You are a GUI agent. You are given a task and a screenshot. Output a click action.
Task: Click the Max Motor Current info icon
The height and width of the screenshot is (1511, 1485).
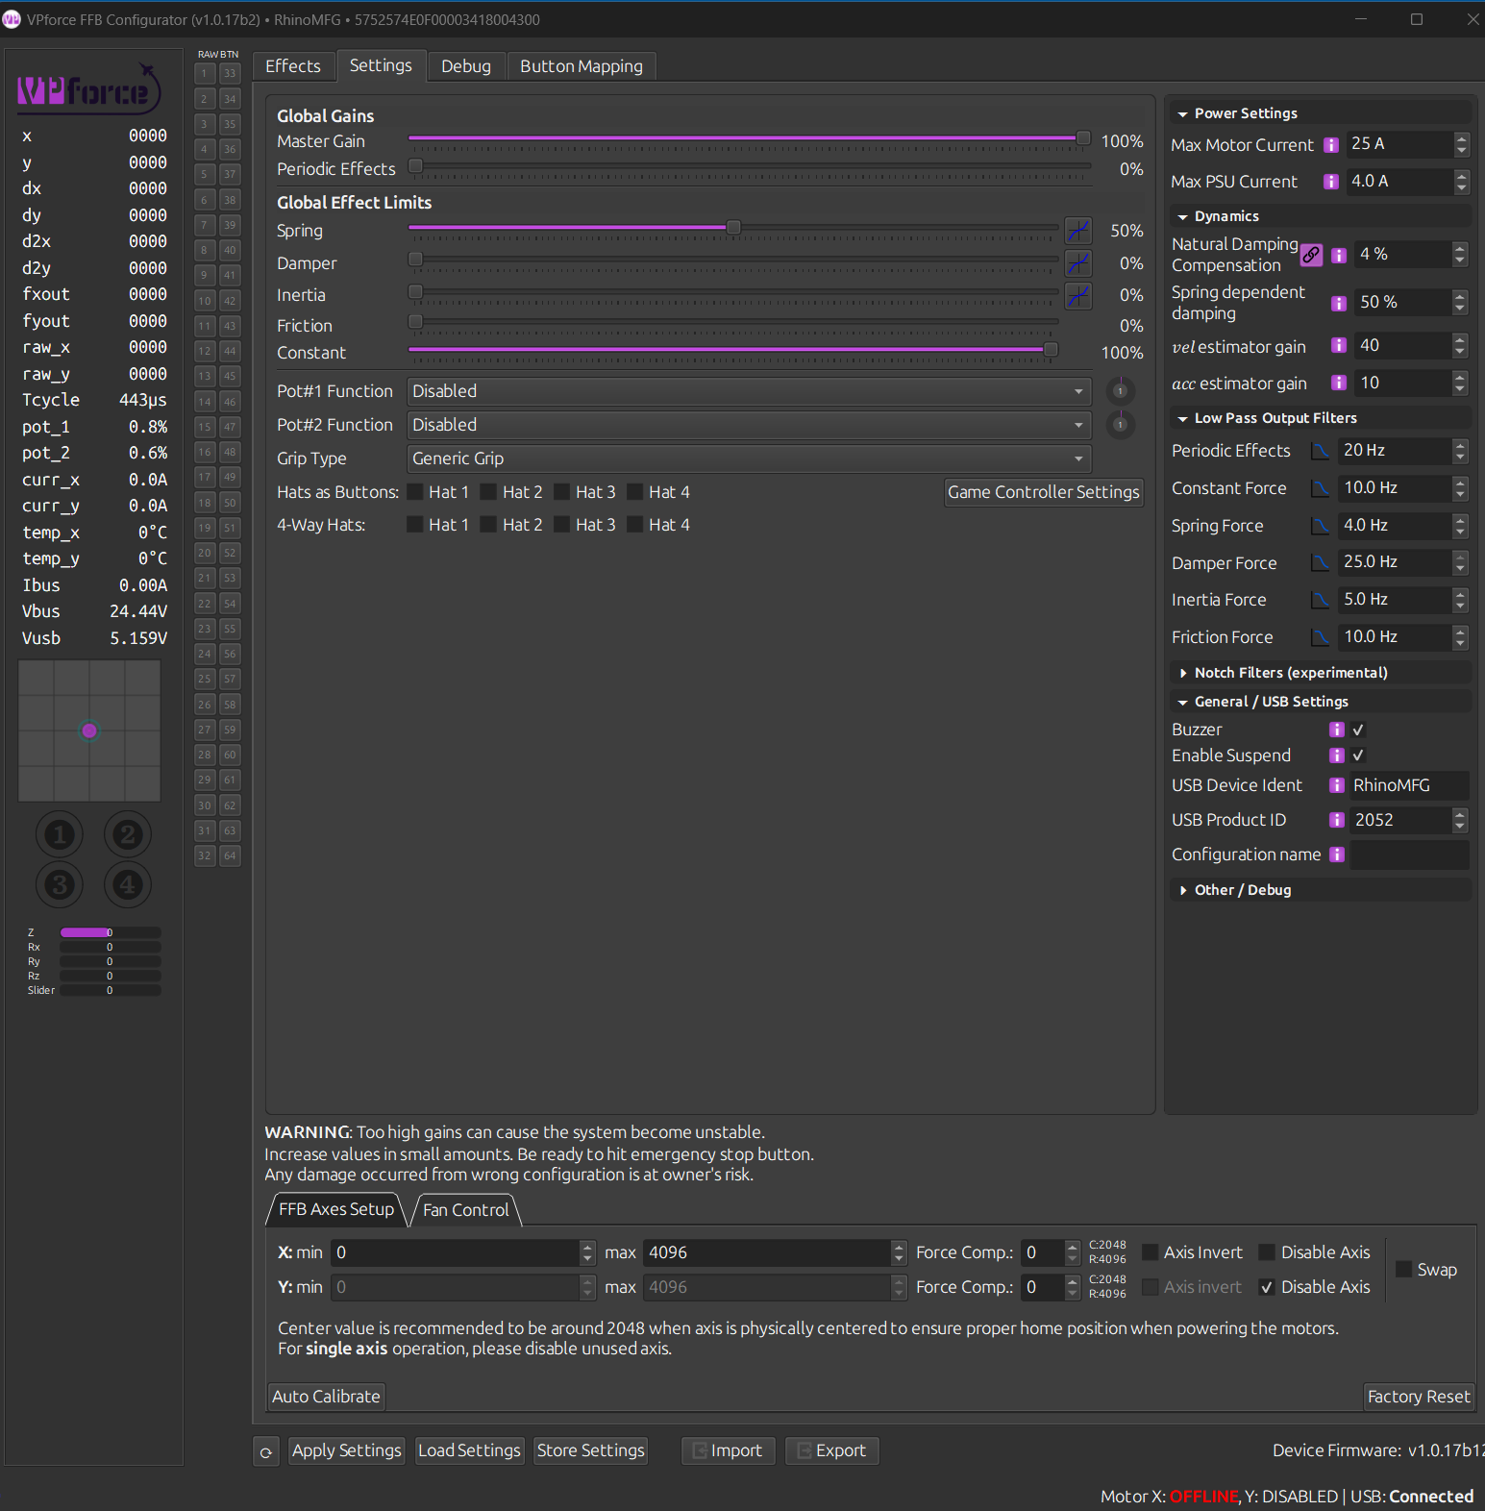point(1331,145)
